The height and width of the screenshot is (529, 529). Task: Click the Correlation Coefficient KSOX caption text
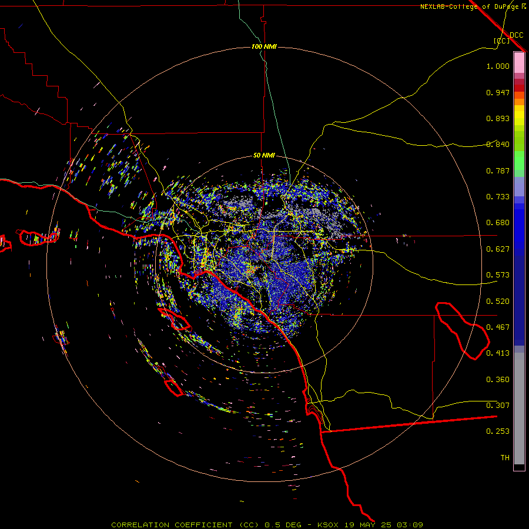click(x=267, y=525)
